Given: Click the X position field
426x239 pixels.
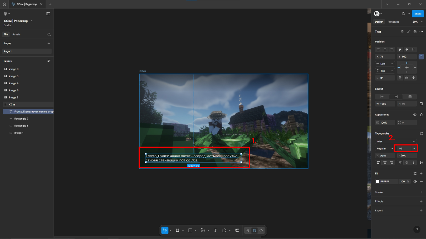Looking at the screenshot, I should [x=385, y=57].
